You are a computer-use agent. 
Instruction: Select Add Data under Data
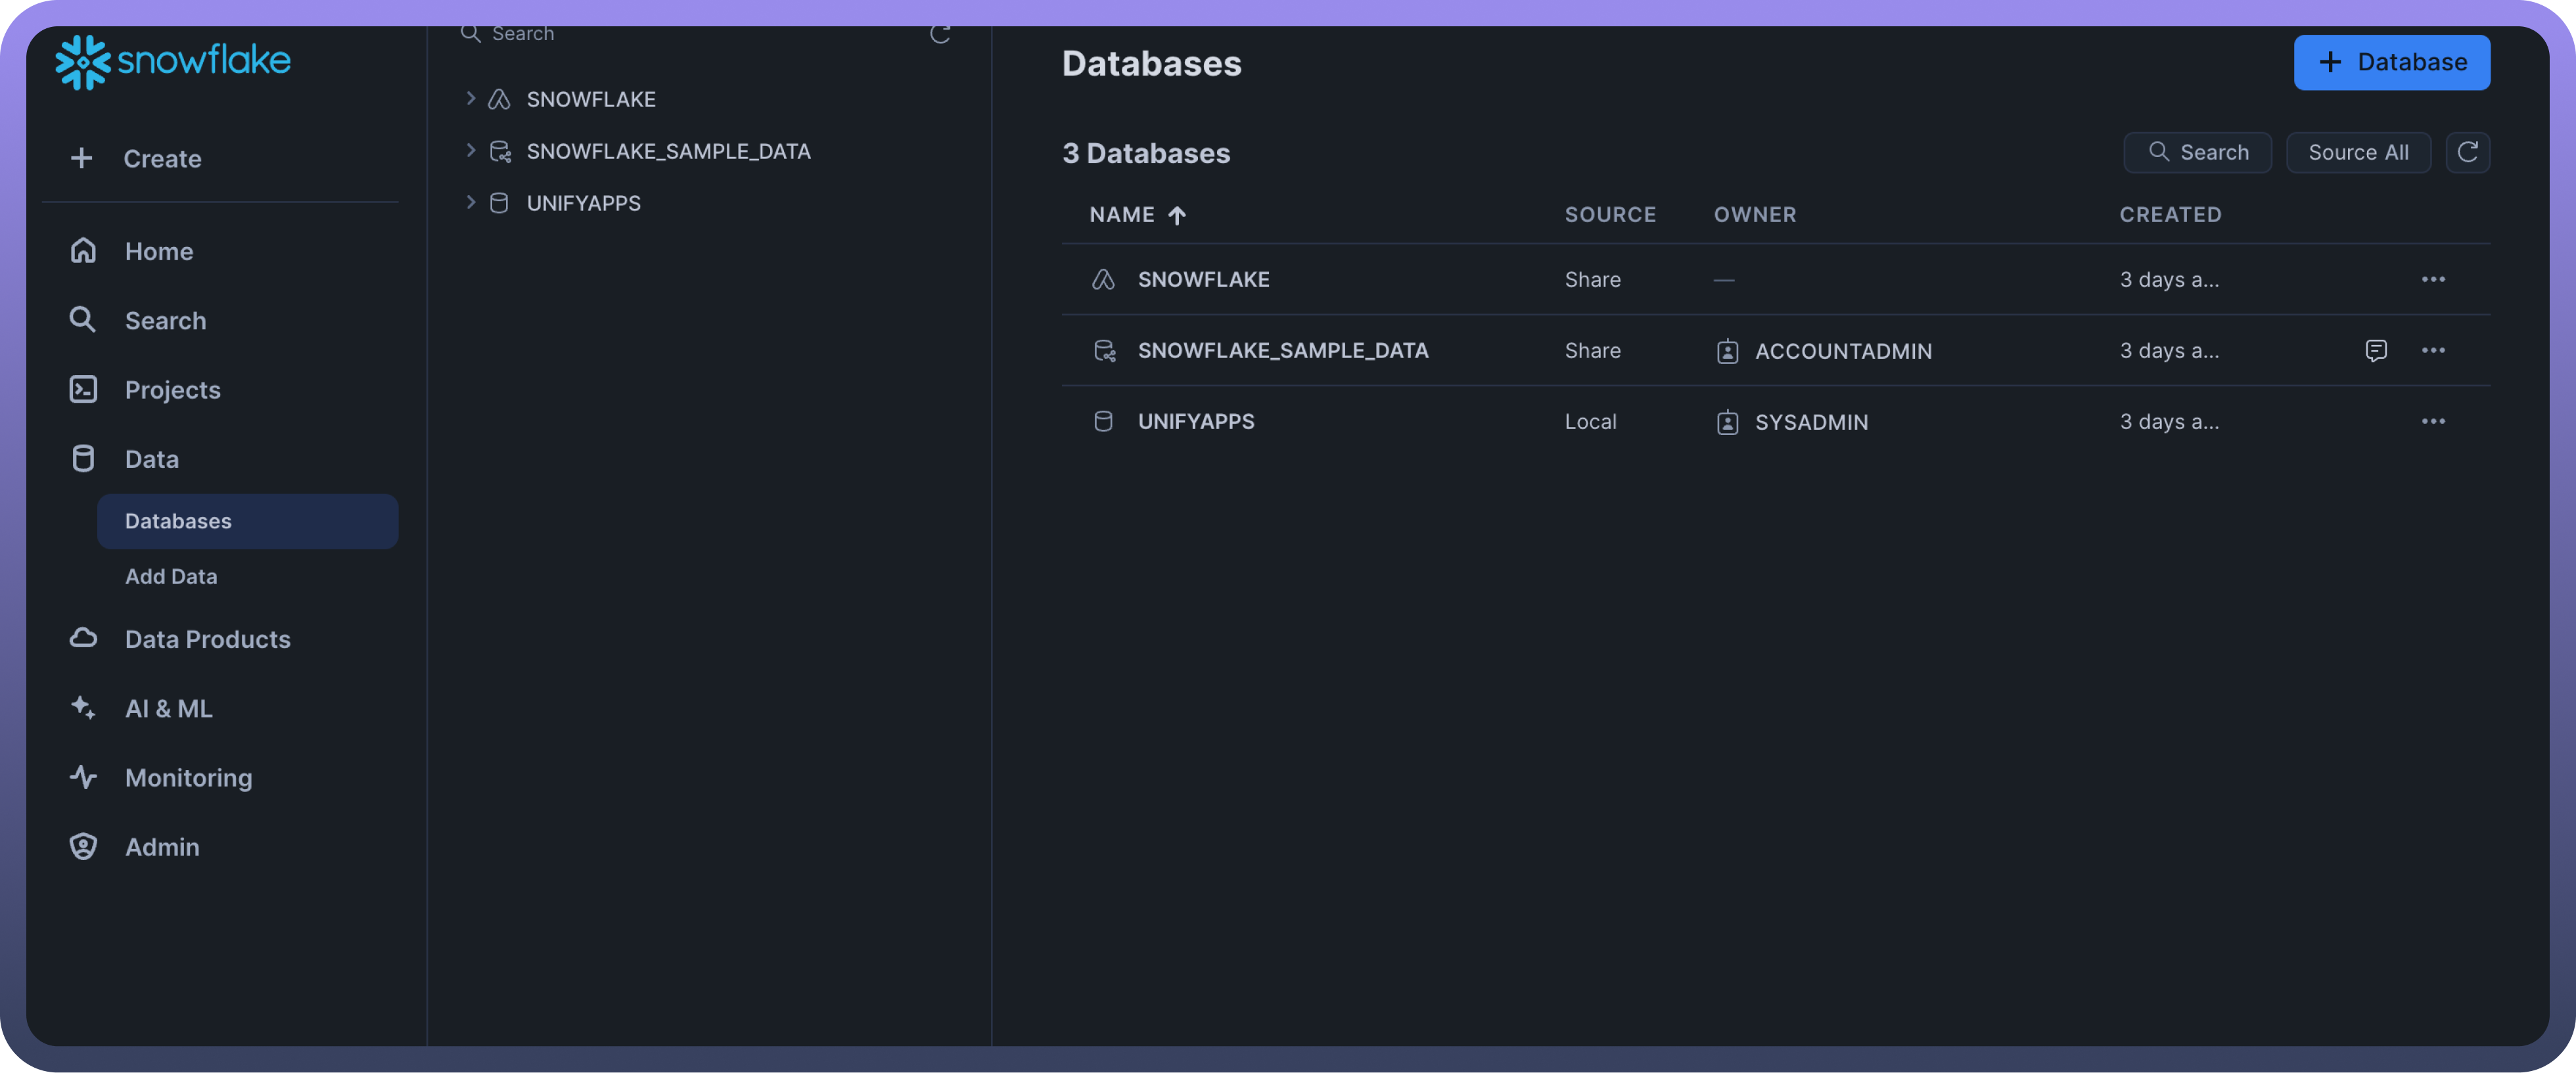(171, 576)
